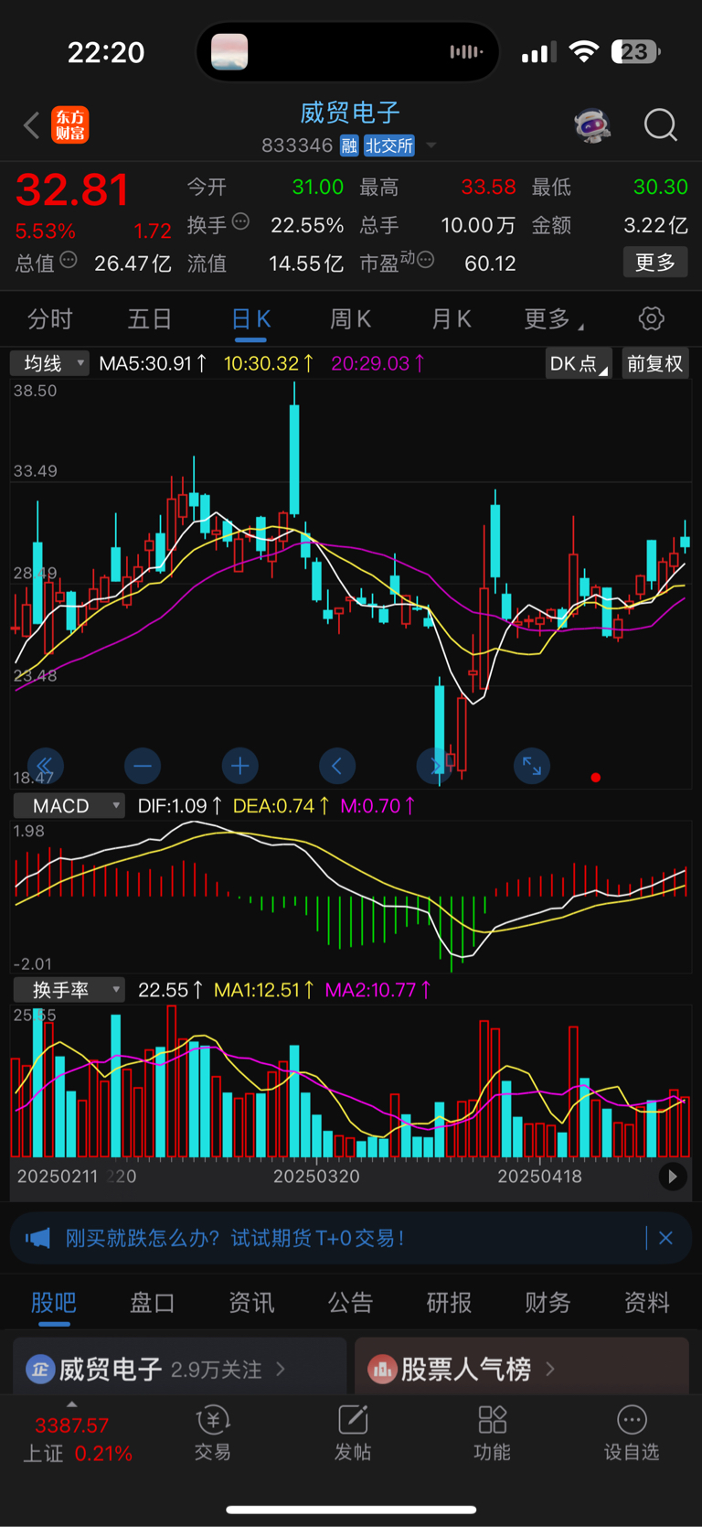Select the 日K tab

click(x=251, y=318)
